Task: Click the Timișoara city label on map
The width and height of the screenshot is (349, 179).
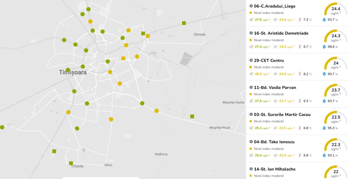Action: pos(73,73)
